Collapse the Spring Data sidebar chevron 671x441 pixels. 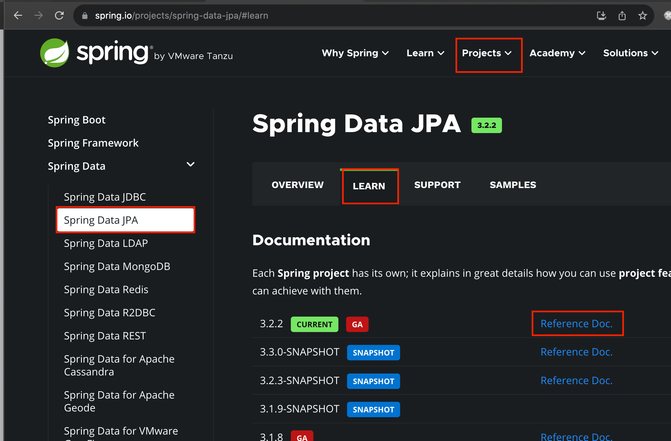[191, 165]
